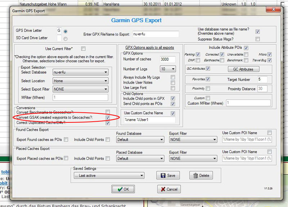Viewport: 288px width, 207px height.
Task: Toggle Correct Duplicated CacheID#s checkbox
Action: tap(108, 123)
